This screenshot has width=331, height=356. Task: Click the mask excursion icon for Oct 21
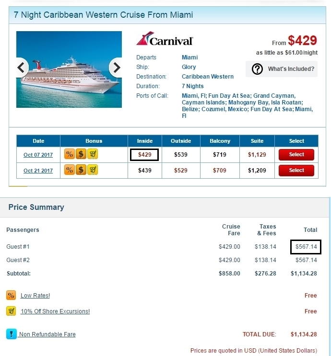point(93,170)
